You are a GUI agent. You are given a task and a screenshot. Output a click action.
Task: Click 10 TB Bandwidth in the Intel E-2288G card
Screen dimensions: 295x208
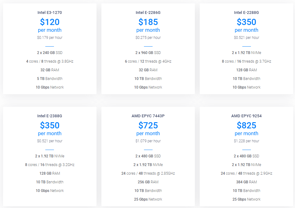click(x=247, y=79)
